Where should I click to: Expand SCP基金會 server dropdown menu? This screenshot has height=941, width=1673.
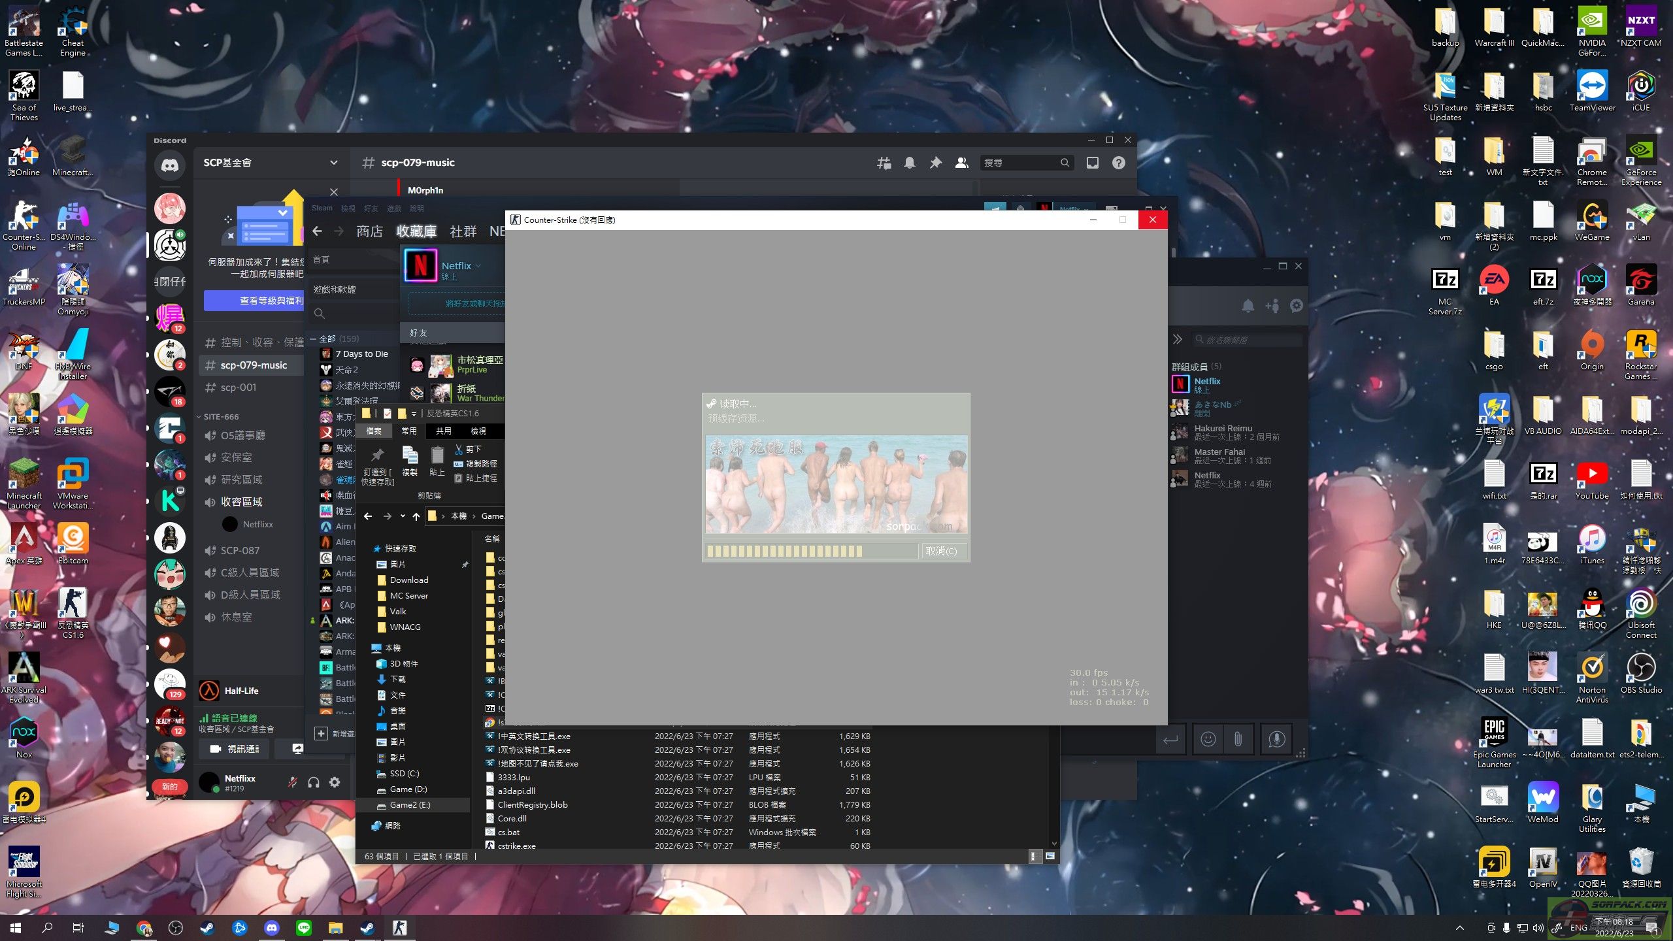pyautogui.click(x=333, y=163)
